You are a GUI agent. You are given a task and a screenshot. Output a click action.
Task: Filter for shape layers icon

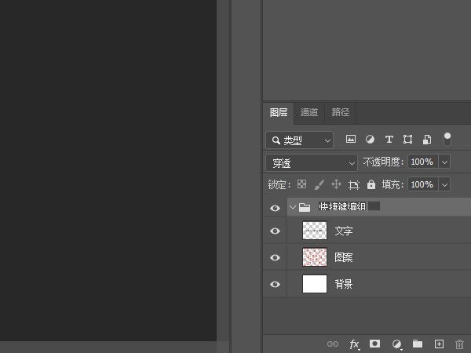click(x=407, y=140)
